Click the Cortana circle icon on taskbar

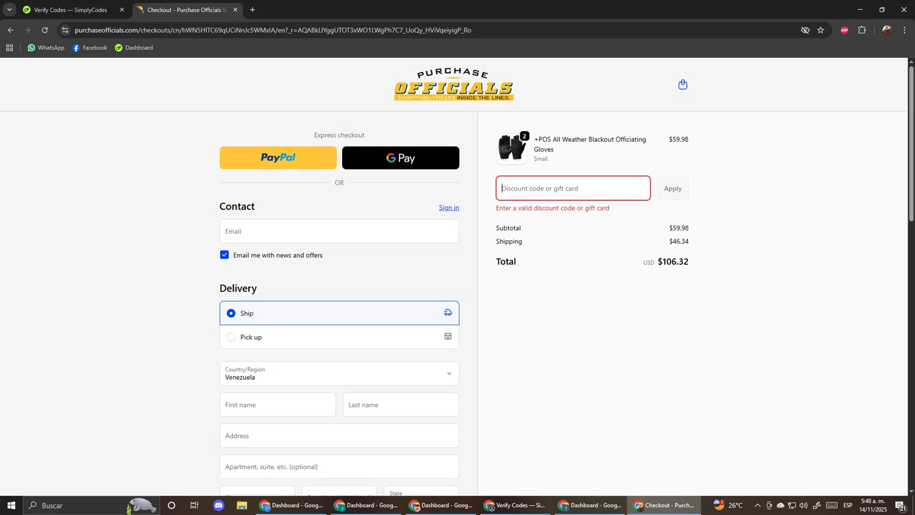(171, 505)
